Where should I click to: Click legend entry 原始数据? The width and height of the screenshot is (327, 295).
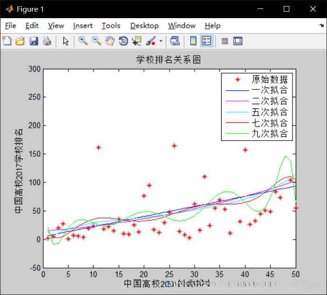pyautogui.click(x=270, y=80)
